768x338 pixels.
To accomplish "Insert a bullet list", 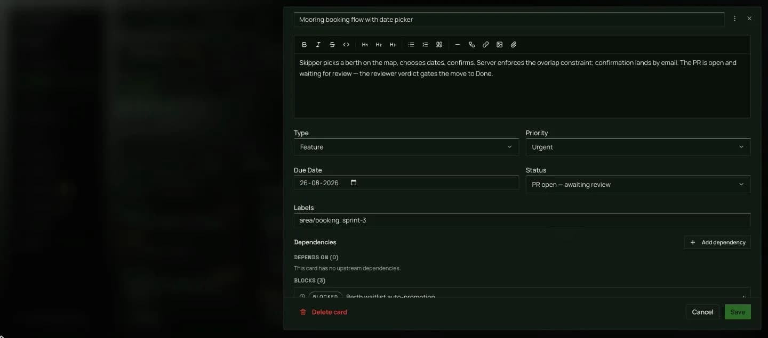I will point(411,45).
